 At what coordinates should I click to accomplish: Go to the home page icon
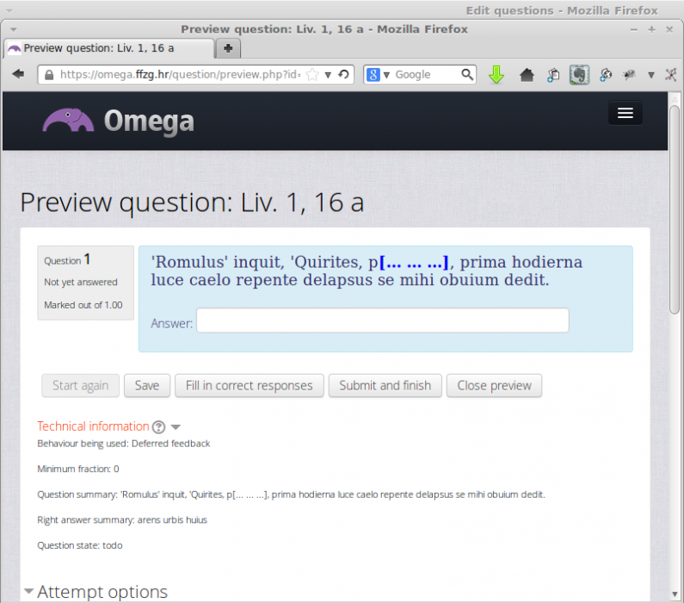coord(527,75)
